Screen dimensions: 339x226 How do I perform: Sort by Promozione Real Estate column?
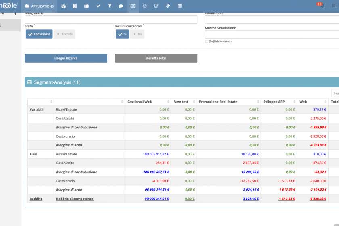(229, 102)
